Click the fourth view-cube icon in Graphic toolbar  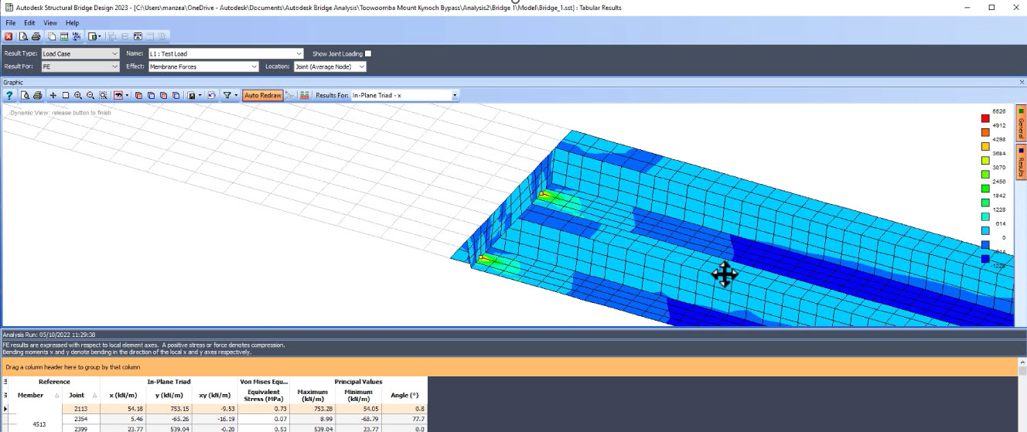pos(176,95)
